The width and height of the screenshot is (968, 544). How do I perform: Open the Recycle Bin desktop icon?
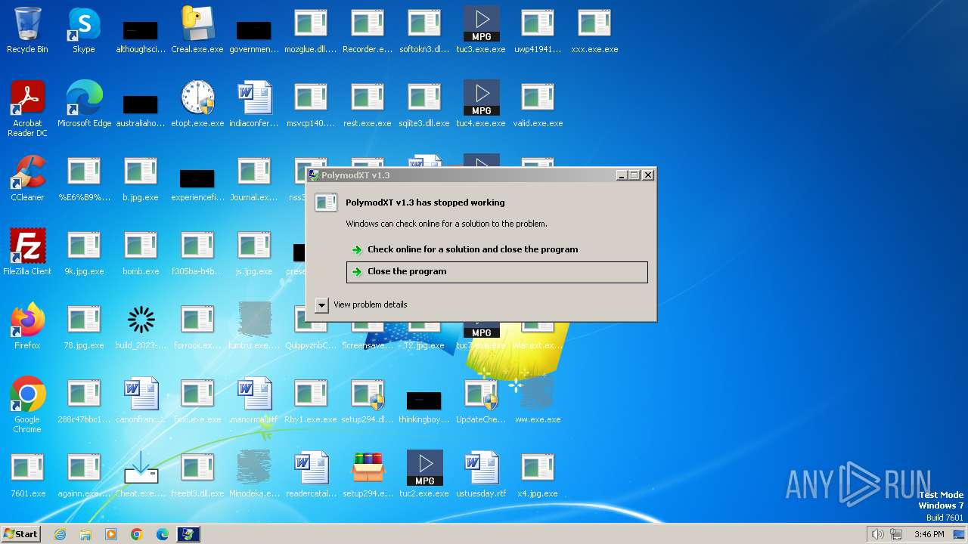pyautogui.click(x=27, y=30)
